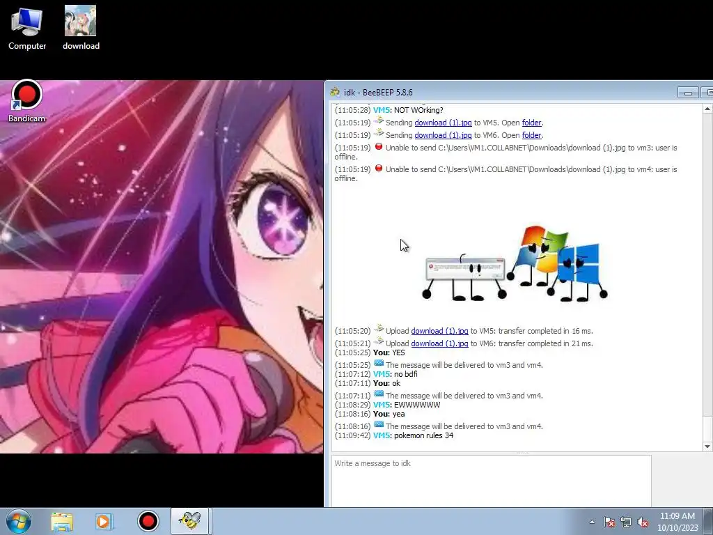Focus the Write a message to idk field

[491, 481]
